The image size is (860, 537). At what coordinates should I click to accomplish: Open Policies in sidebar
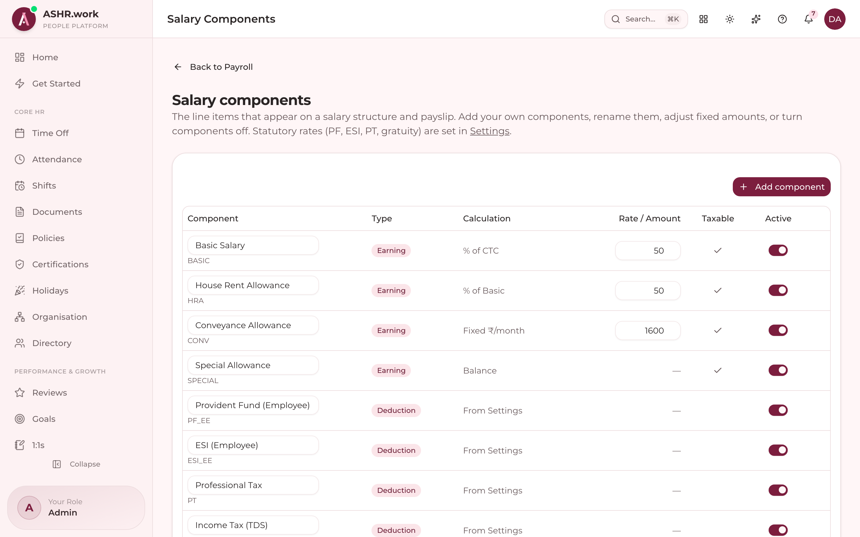76,238
